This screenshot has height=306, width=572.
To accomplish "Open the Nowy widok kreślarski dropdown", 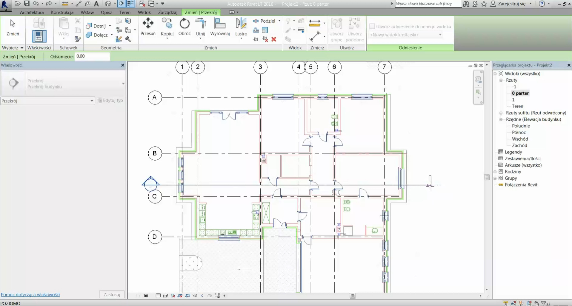I will point(405,35).
